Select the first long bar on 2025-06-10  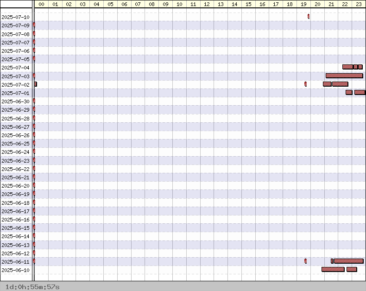tap(333, 270)
